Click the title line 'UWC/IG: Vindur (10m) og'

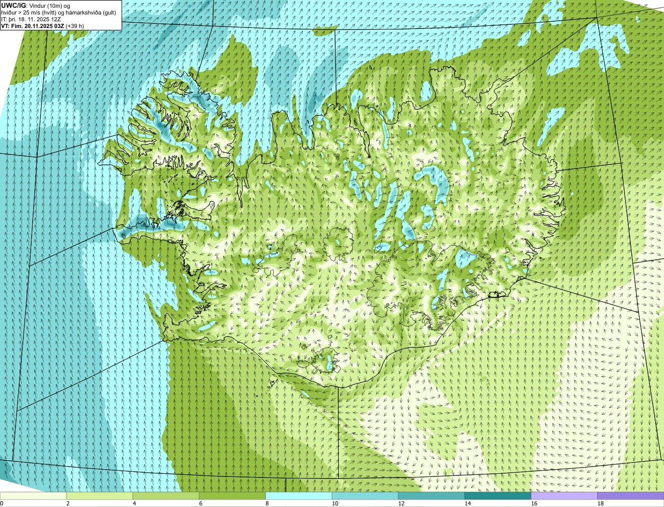(x=36, y=5)
